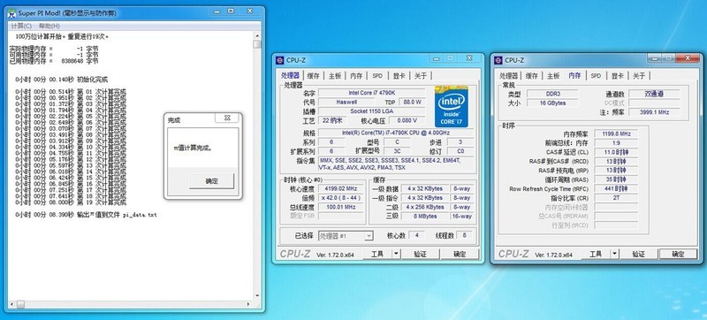Open the 帮助(H) menu in Super PI

pyautogui.click(x=49, y=27)
